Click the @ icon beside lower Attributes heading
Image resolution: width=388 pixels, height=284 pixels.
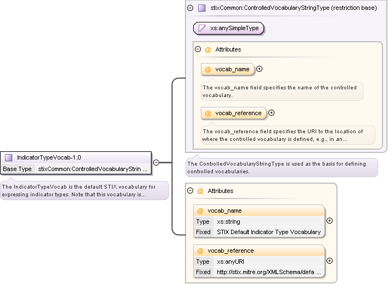point(200,191)
